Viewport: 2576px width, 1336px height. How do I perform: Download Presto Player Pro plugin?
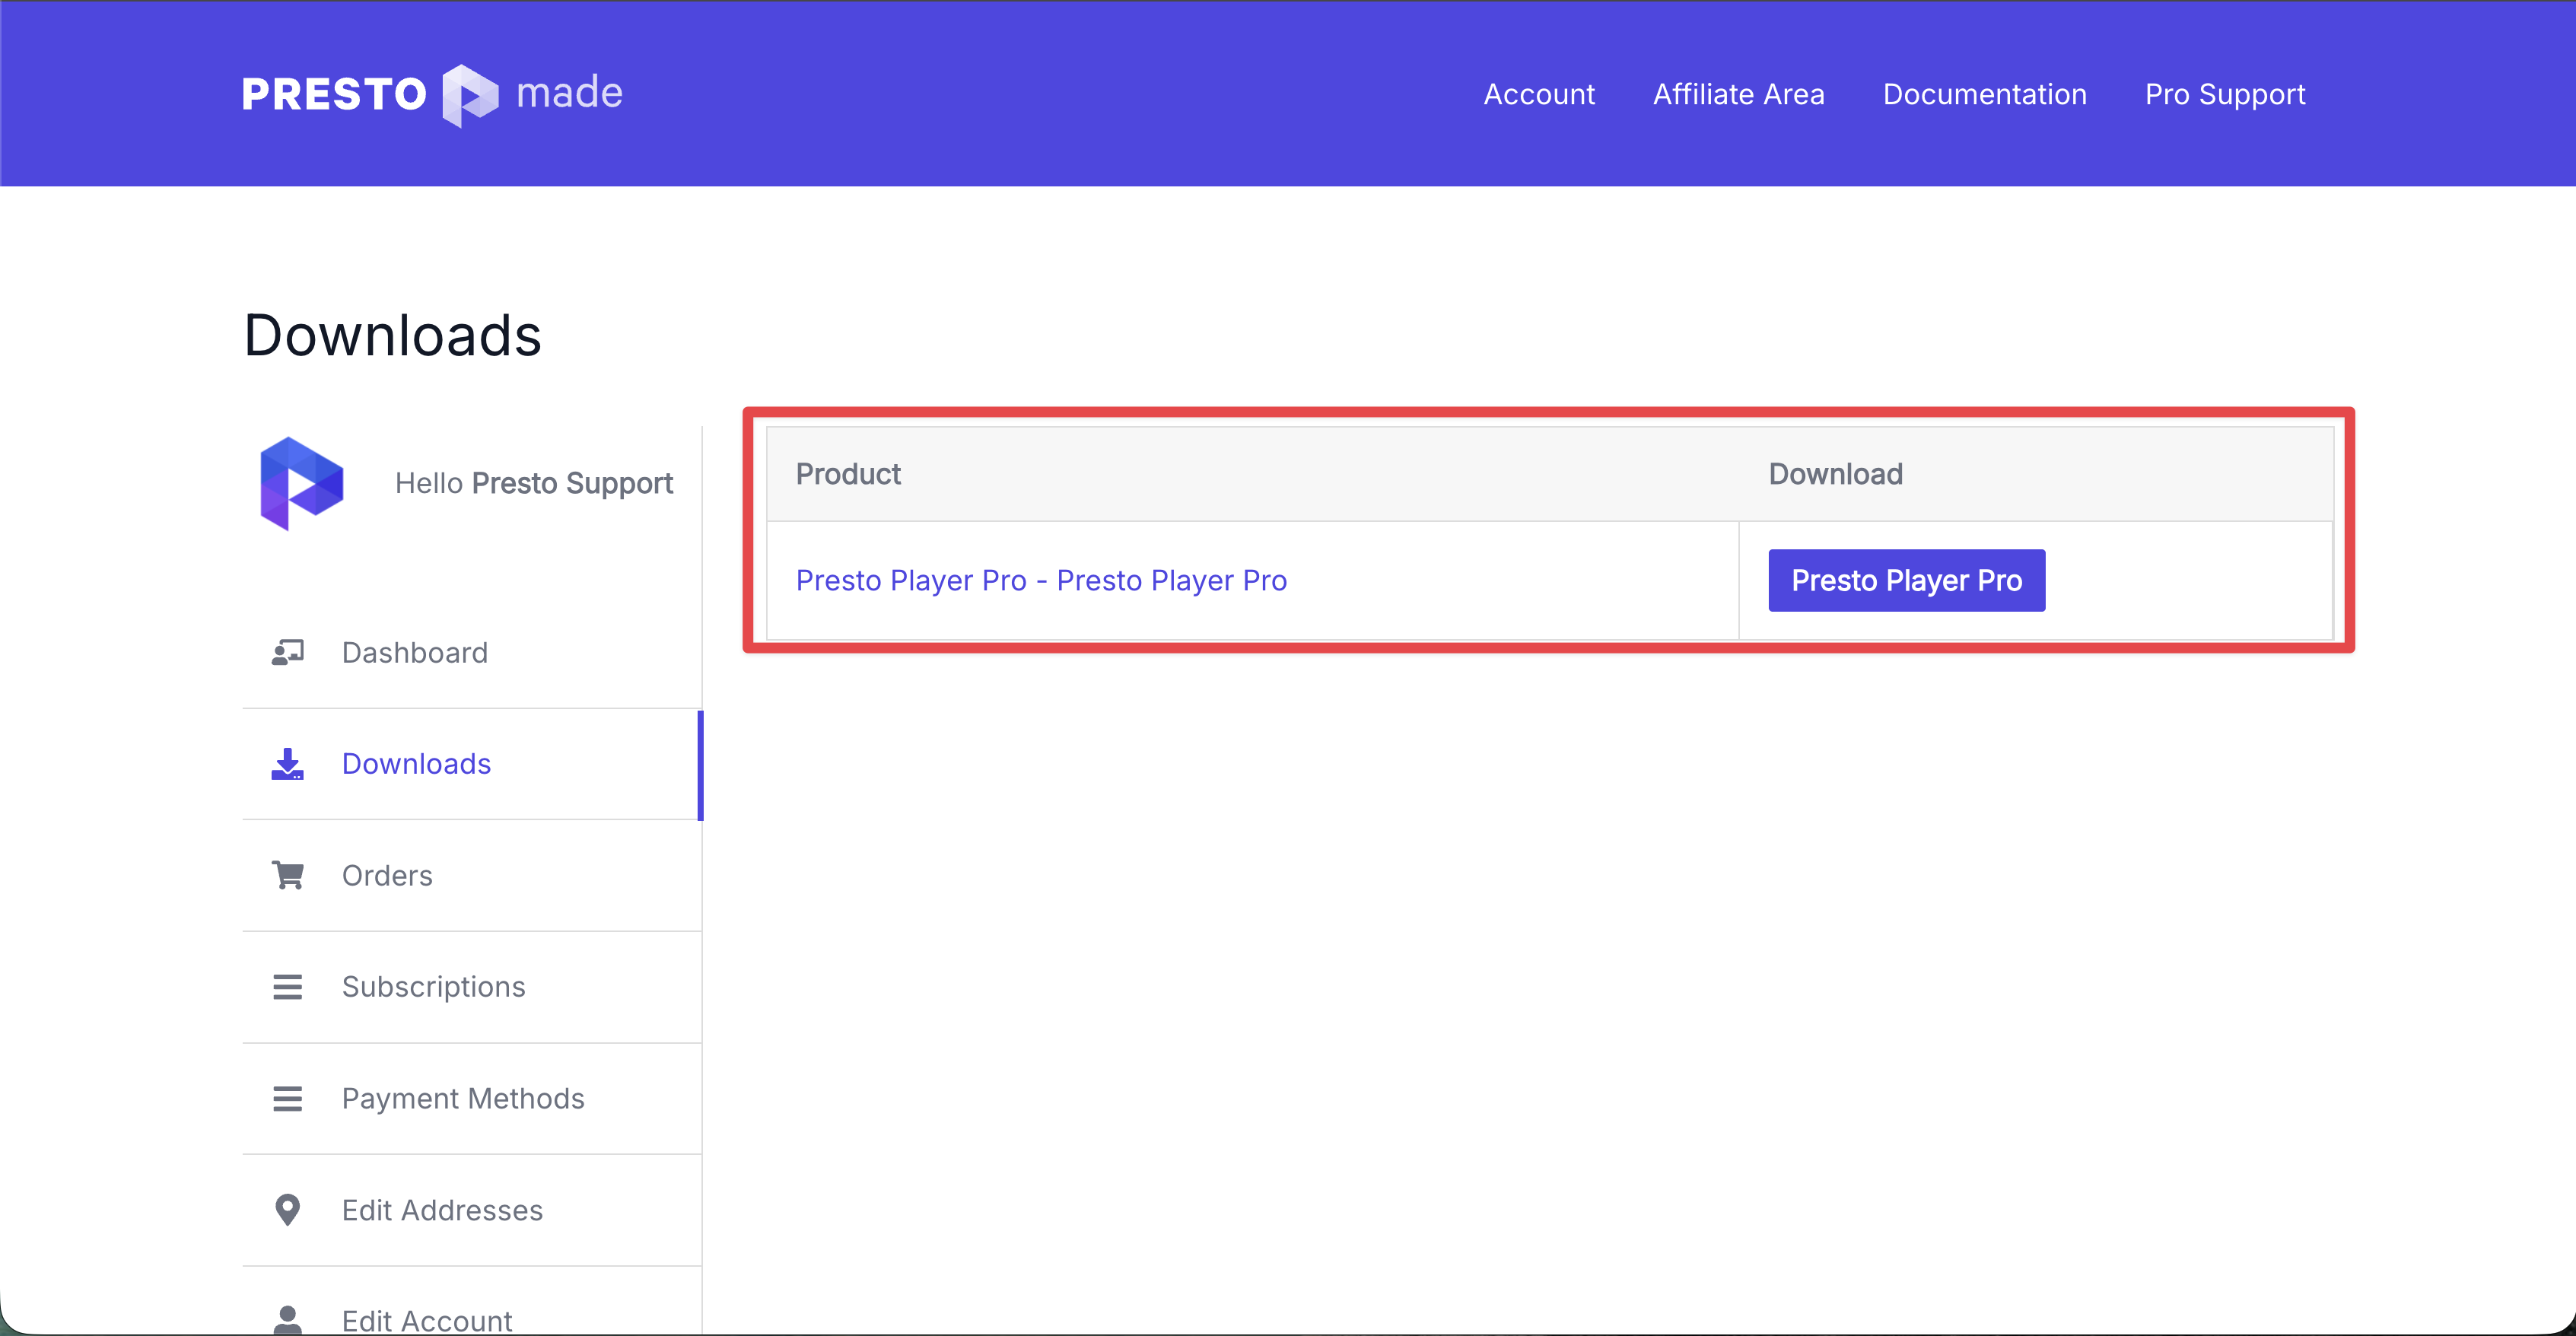pyautogui.click(x=1905, y=580)
